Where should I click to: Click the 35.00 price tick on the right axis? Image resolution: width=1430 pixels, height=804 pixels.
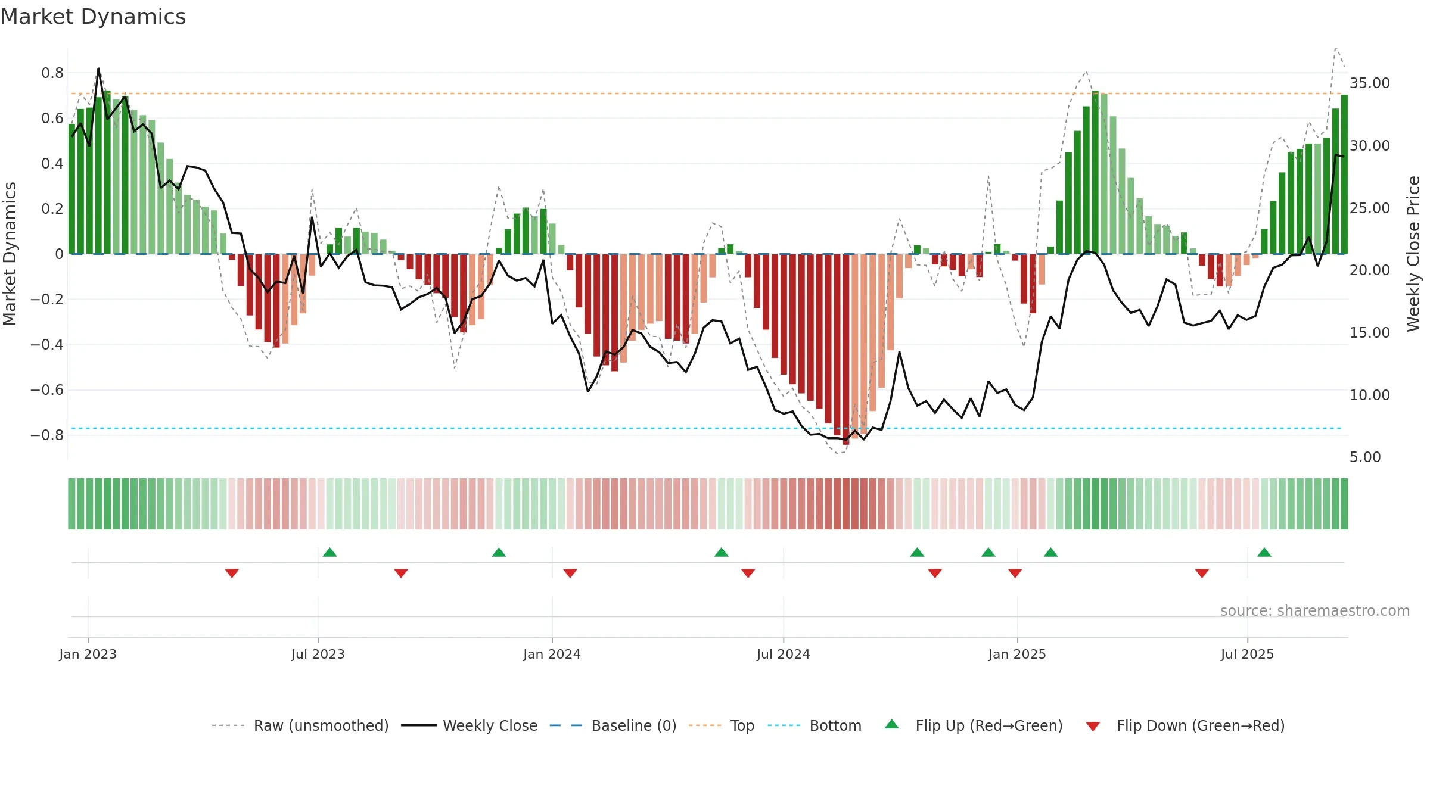point(1370,83)
